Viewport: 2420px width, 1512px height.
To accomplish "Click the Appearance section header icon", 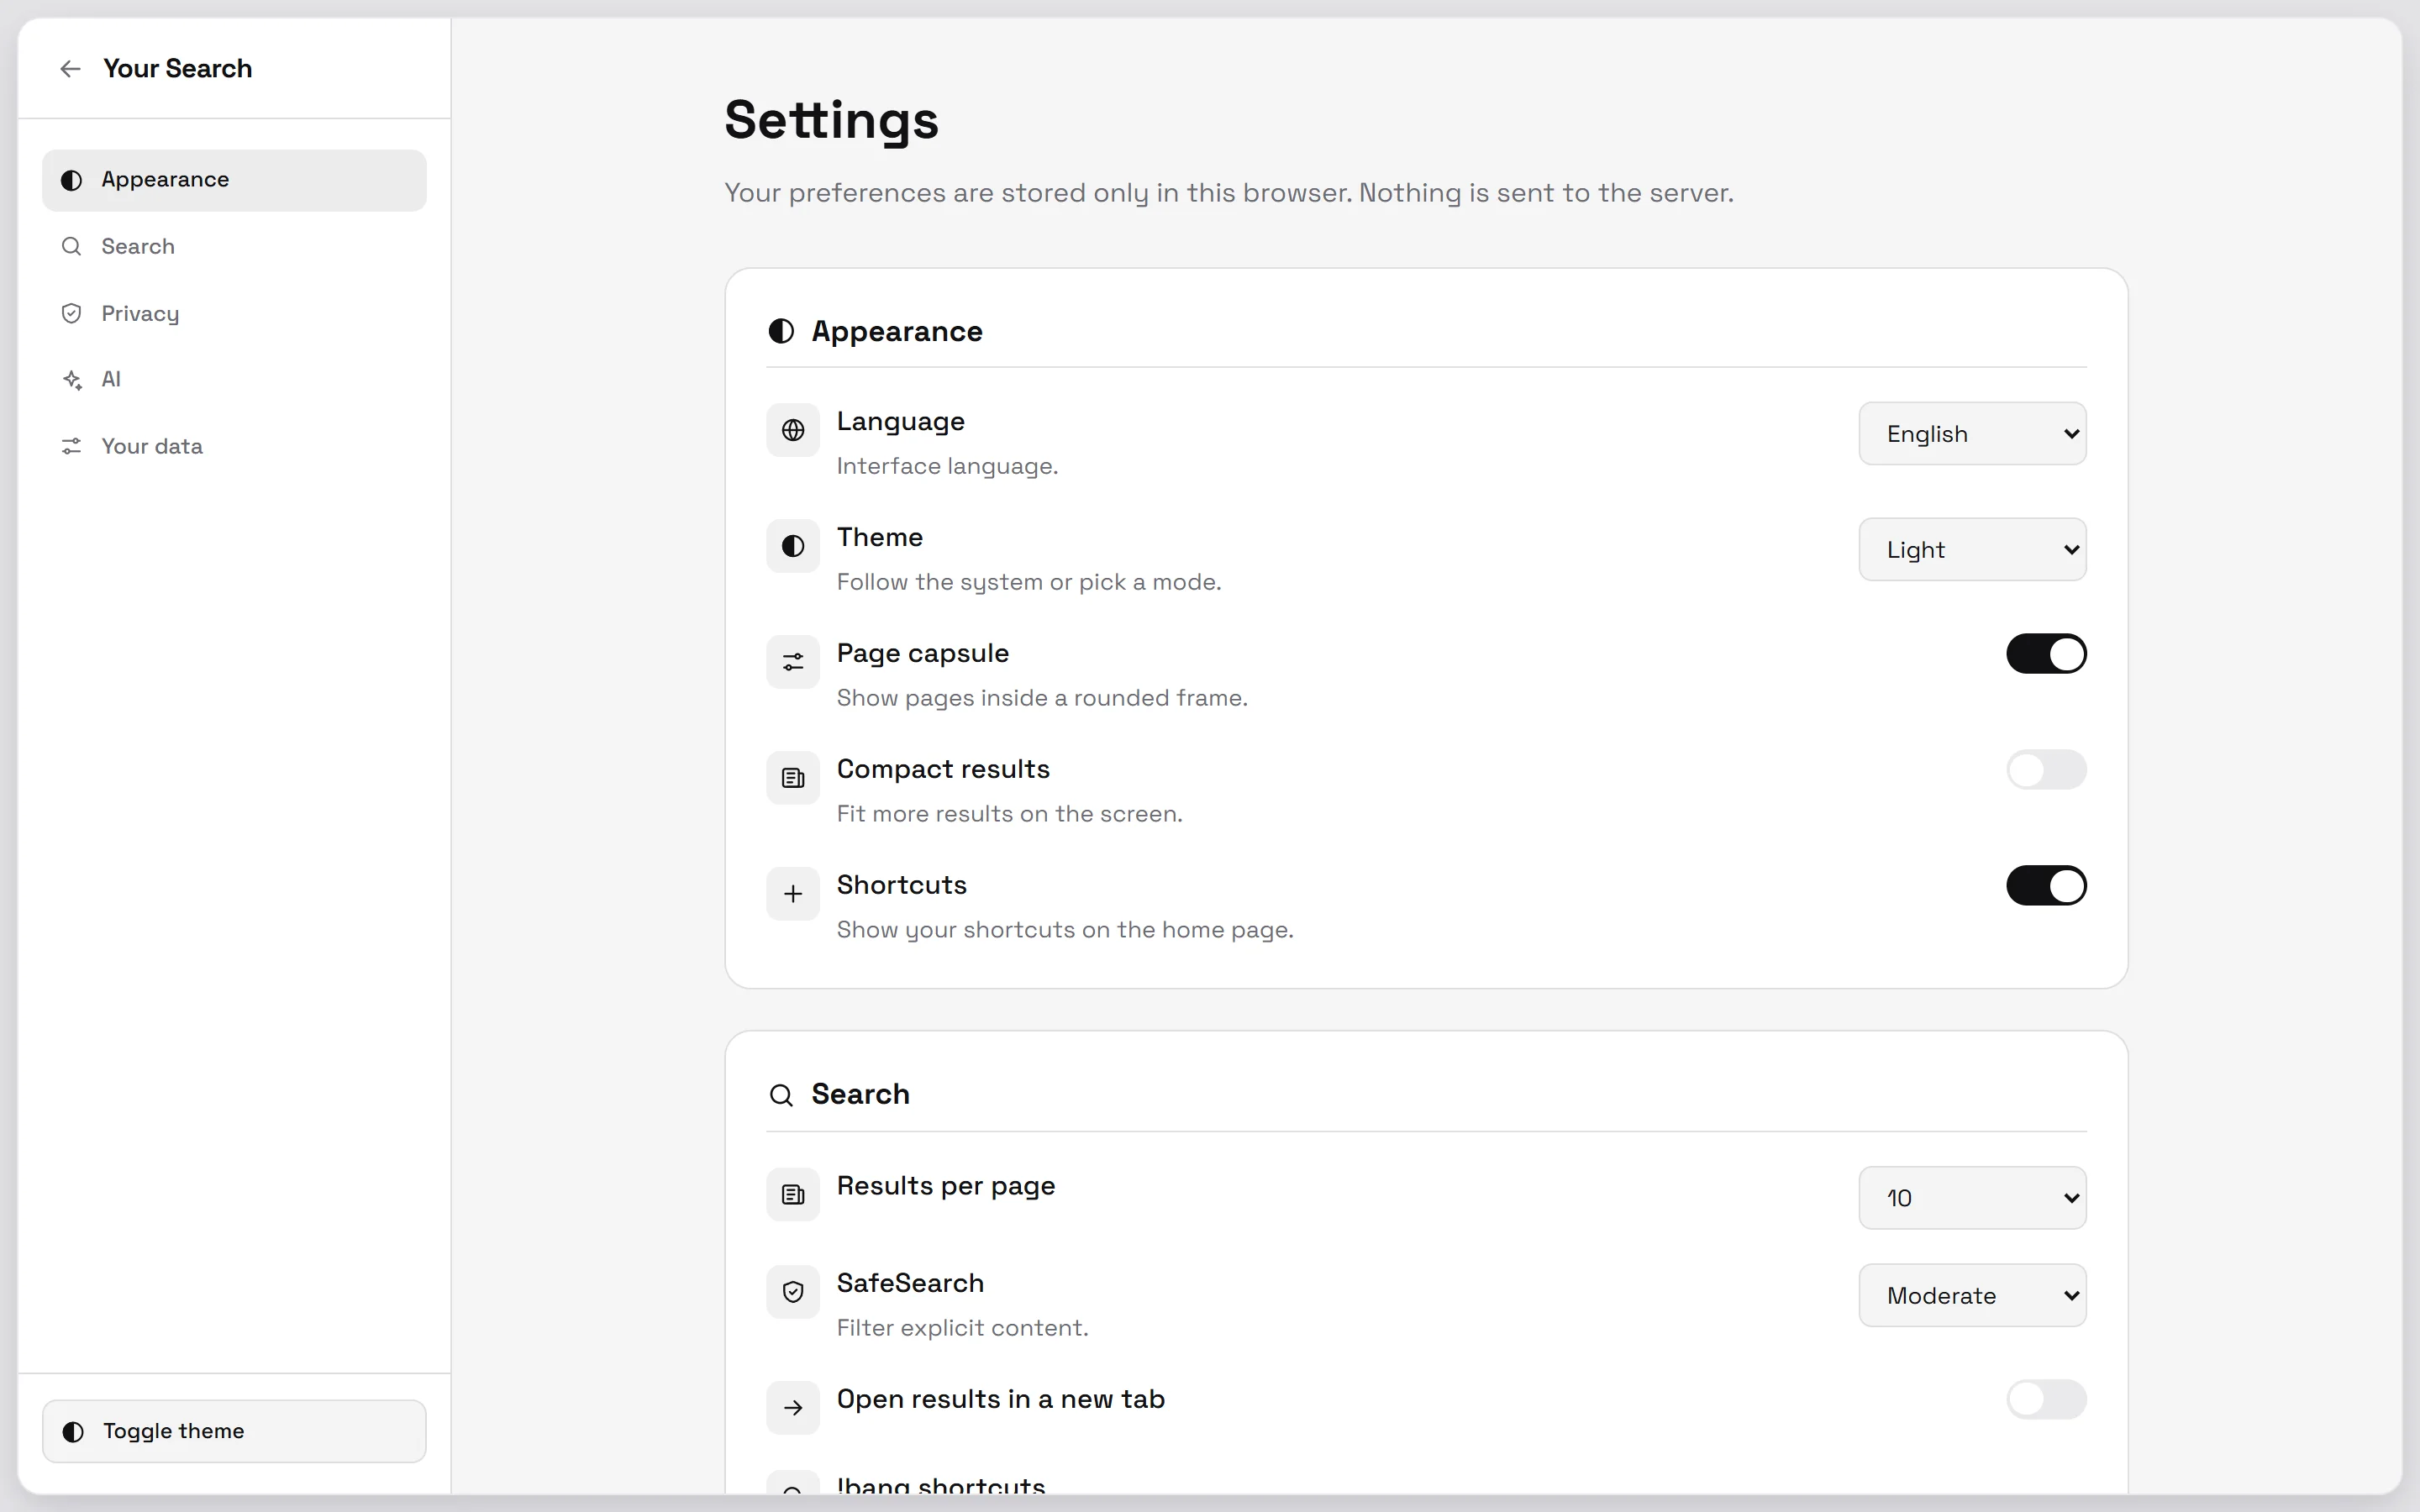I will [x=781, y=331].
